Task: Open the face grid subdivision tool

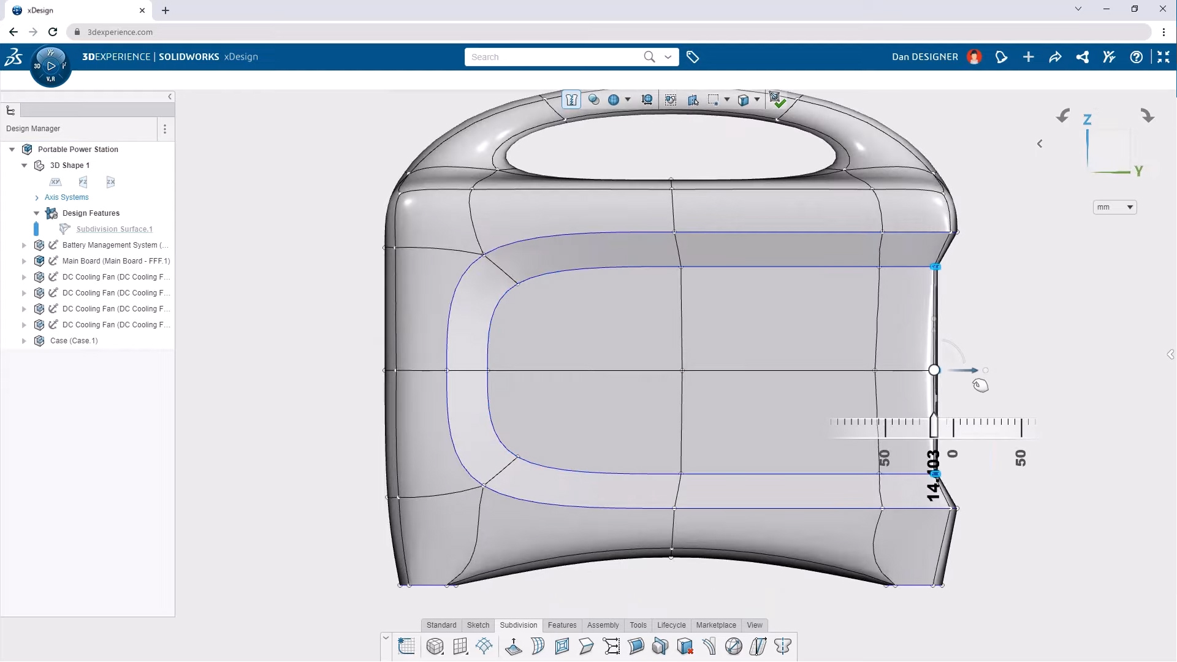Action: [x=460, y=647]
